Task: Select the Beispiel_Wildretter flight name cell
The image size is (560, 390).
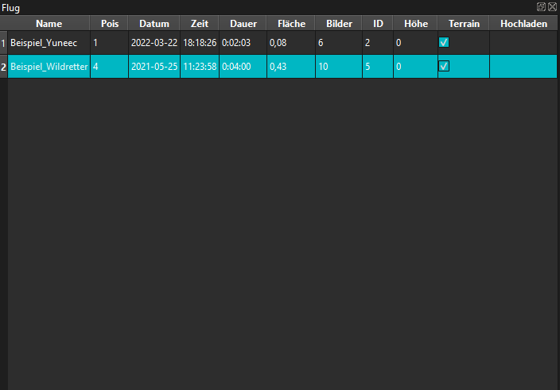Action: coord(49,67)
